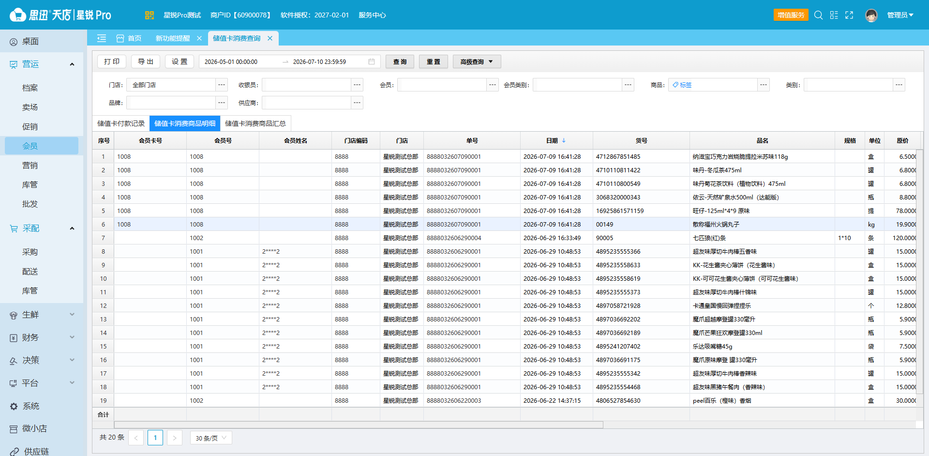The height and width of the screenshot is (456, 929).
Task: Close the 储值卡消费查询 tab
Action: (x=270, y=38)
